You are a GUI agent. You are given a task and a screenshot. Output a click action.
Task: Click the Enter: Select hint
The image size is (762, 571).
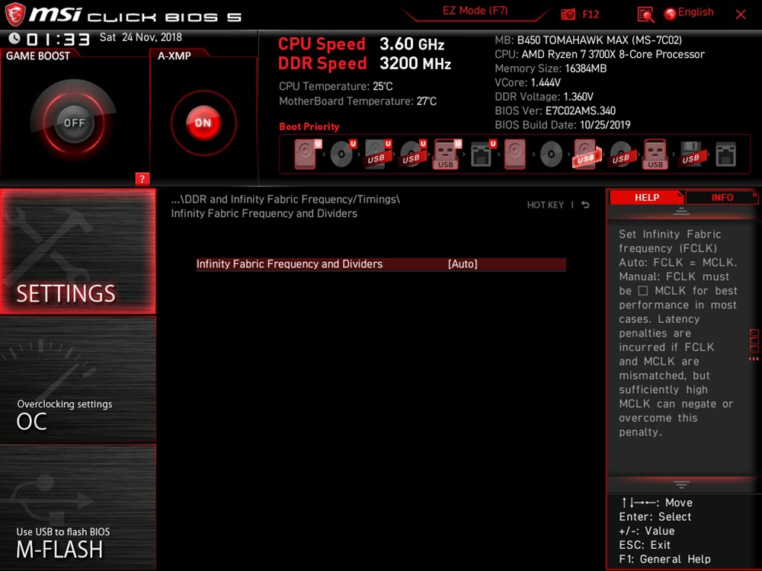pos(655,517)
